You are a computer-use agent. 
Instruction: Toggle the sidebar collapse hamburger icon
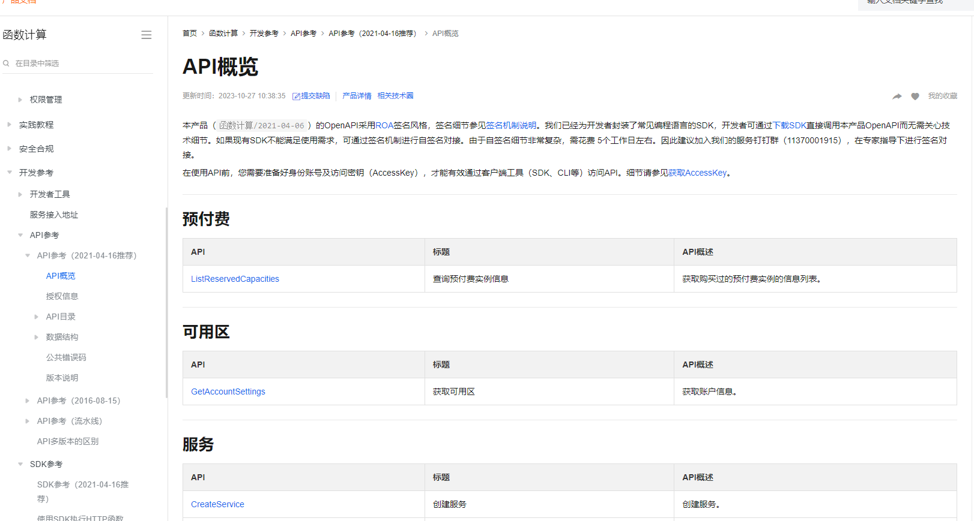pos(146,35)
